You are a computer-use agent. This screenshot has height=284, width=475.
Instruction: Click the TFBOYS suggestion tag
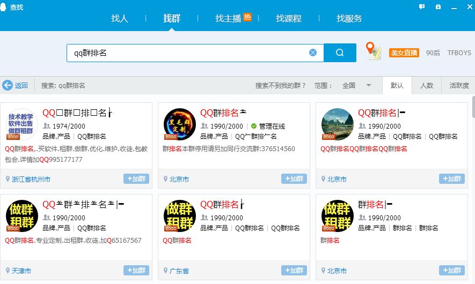coord(459,53)
